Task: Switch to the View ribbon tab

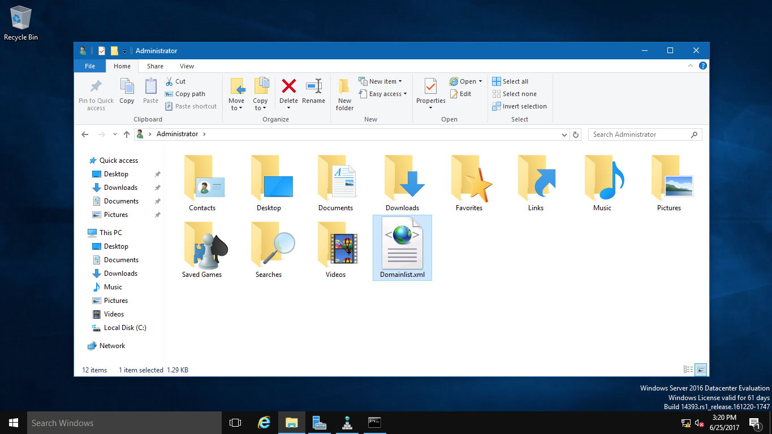Action: [187, 66]
